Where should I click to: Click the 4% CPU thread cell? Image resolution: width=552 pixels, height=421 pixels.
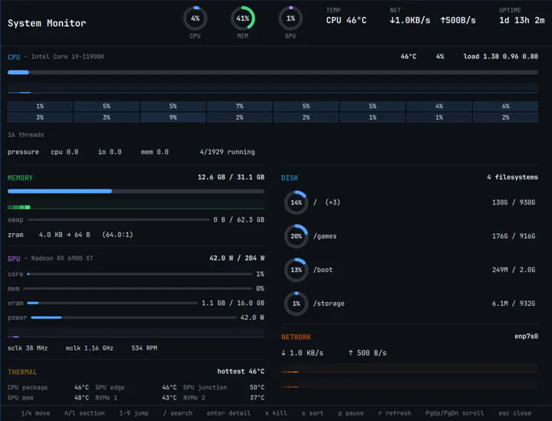tap(439, 106)
